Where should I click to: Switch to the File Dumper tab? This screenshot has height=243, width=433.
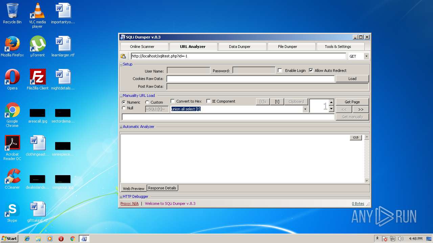291,47
